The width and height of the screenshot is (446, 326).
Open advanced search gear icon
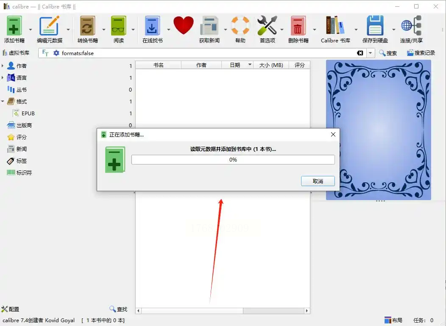click(x=56, y=53)
